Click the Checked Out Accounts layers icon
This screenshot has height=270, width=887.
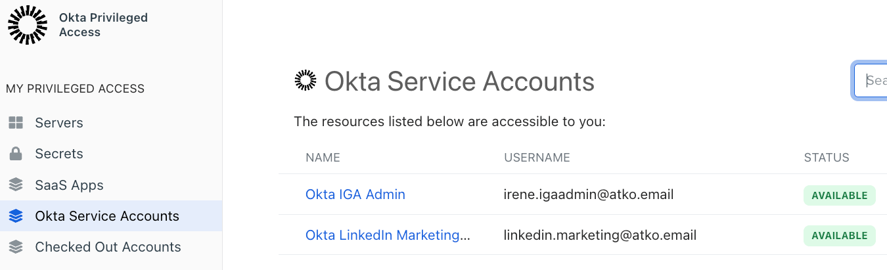click(16, 247)
